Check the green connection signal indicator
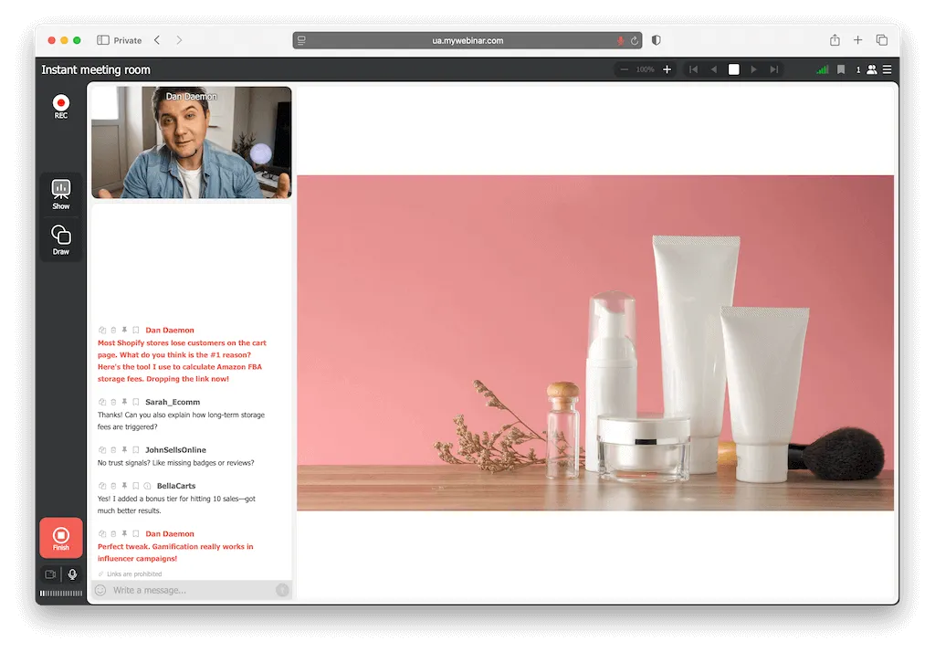Screen dimensions: 935x652 [x=823, y=69]
